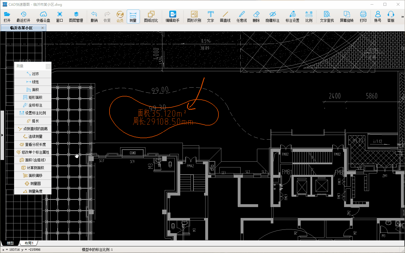Launch 图纸对比 drawing compare tool
Screen dimensions: 405x253
tap(151, 14)
